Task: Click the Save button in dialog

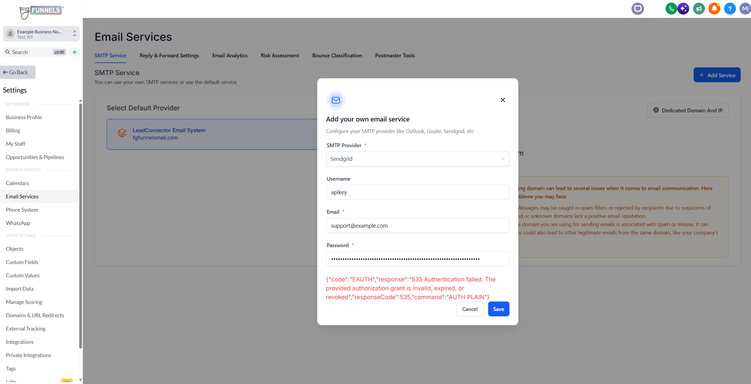Action: pyautogui.click(x=498, y=309)
